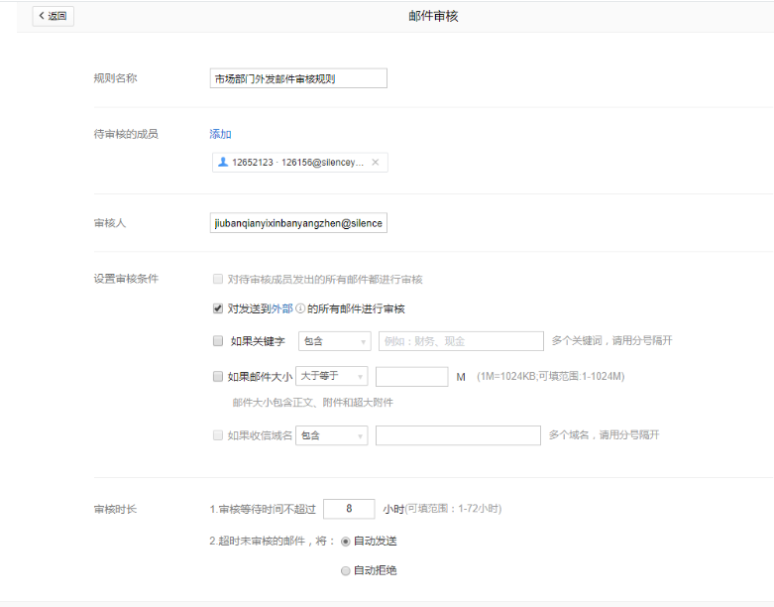774x607 pixels.
Task: Remove member 12652123 with the × icon
Action: point(375,163)
